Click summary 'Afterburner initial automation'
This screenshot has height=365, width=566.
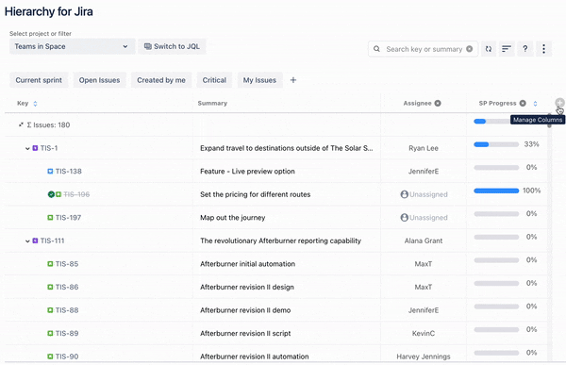(x=247, y=264)
